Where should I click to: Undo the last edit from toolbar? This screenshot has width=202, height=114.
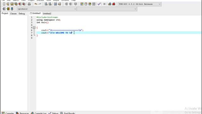click(x=36, y=4)
